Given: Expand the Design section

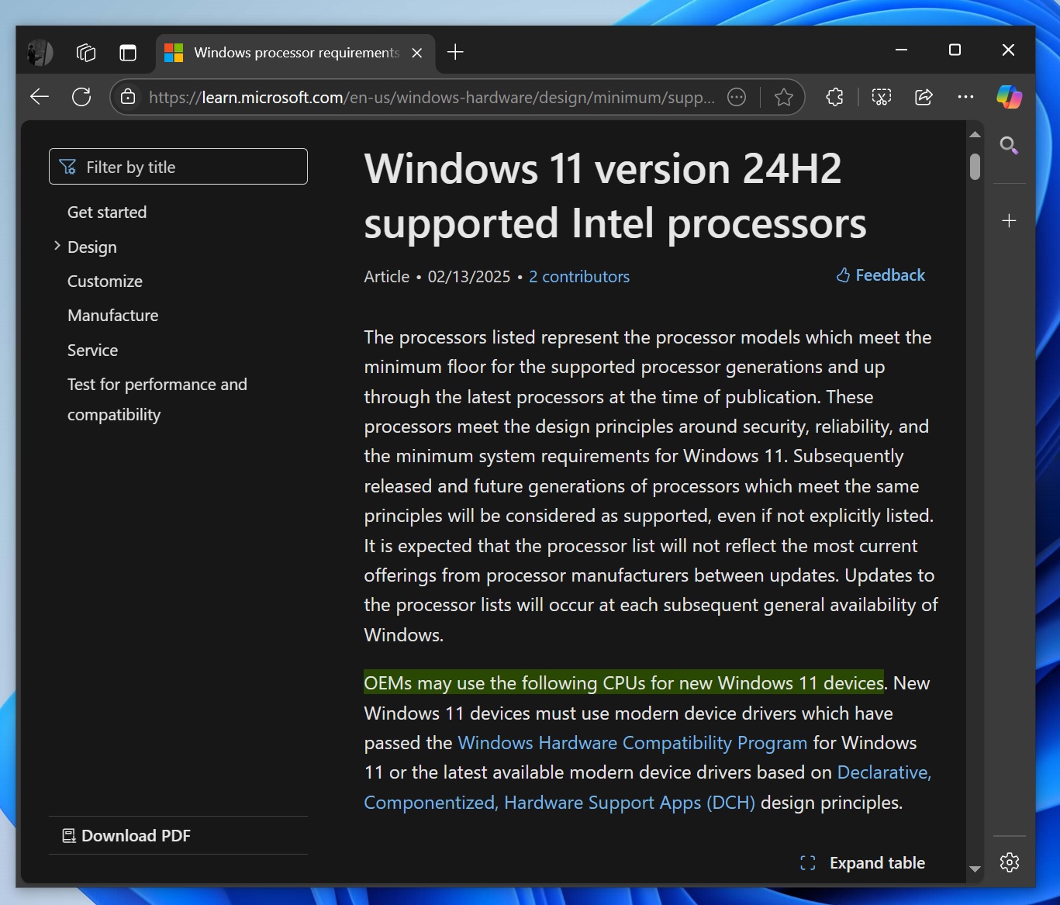Looking at the screenshot, I should coord(56,246).
